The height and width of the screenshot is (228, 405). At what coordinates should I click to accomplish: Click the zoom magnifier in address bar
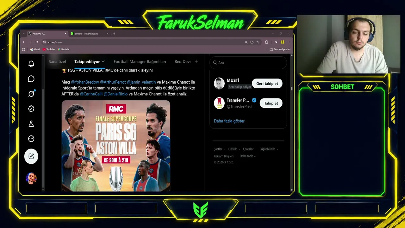[x=246, y=42]
